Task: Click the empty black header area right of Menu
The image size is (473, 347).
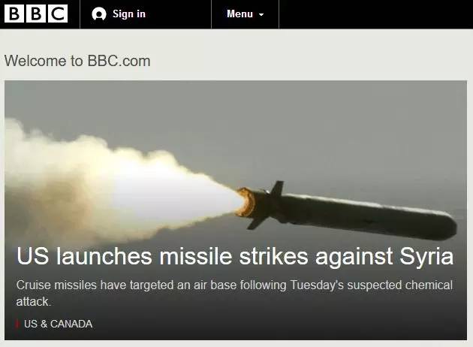Action: click(376, 14)
